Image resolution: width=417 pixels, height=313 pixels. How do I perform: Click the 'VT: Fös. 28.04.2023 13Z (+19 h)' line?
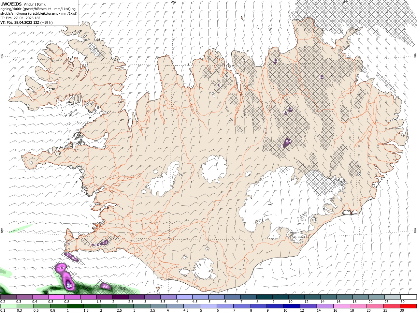click(x=26, y=22)
